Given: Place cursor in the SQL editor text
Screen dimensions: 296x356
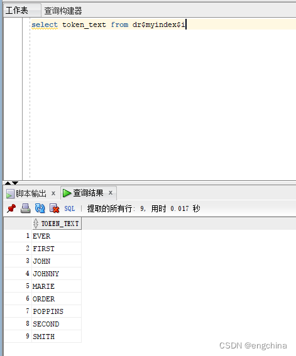Looking at the screenshot, I should pos(108,24).
